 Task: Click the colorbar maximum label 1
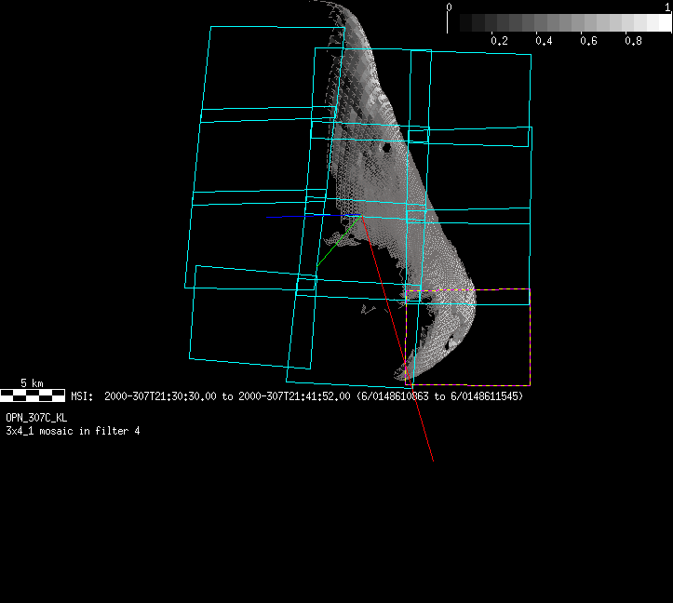[x=666, y=7]
